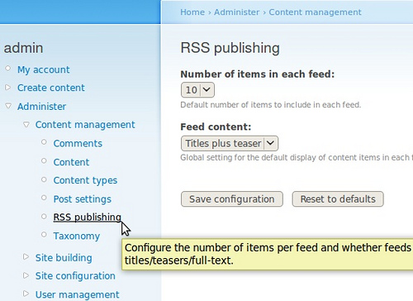The image size is (413, 301).
Task: Open Content types in sidebar
Action: click(x=85, y=180)
